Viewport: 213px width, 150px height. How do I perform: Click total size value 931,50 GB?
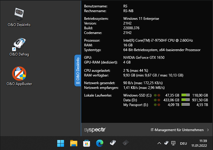[x=200, y=100]
